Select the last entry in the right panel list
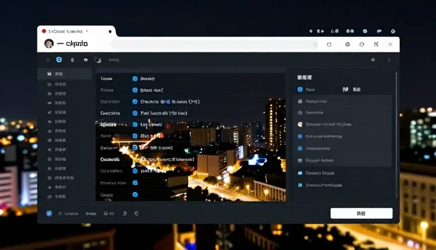The height and width of the screenshot is (250, 436). 343,185
